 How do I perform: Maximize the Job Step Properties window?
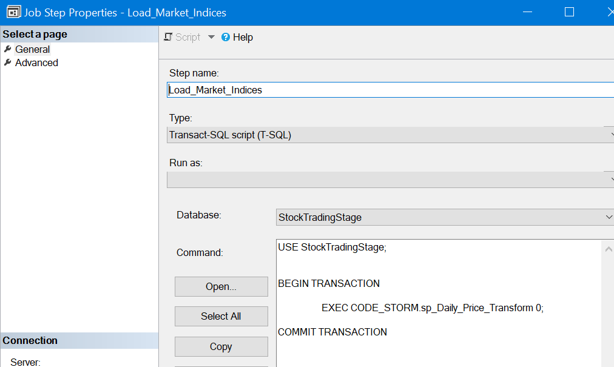pos(569,12)
